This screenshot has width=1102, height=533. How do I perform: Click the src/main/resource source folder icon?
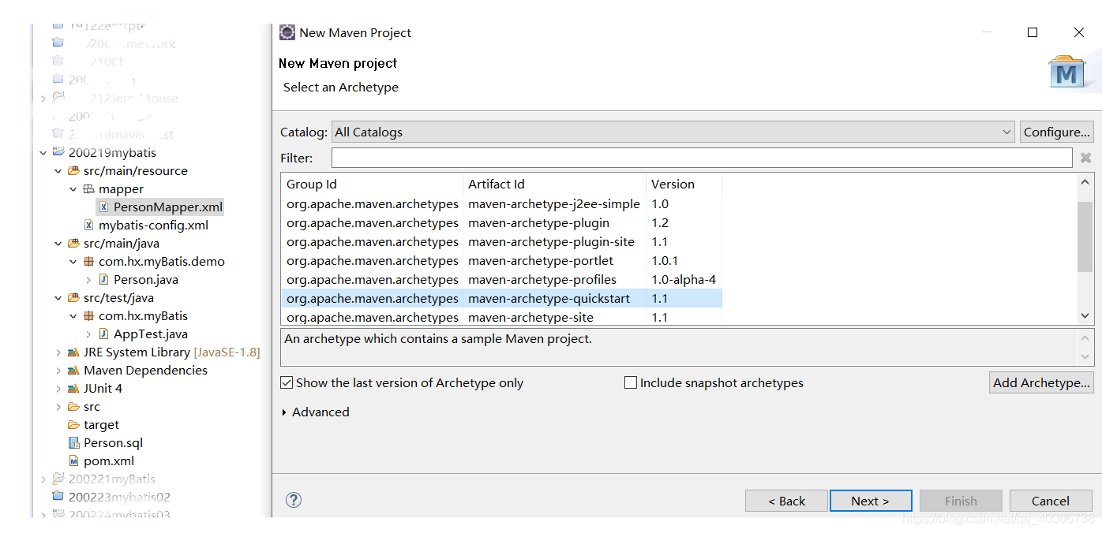pyautogui.click(x=73, y=171)
